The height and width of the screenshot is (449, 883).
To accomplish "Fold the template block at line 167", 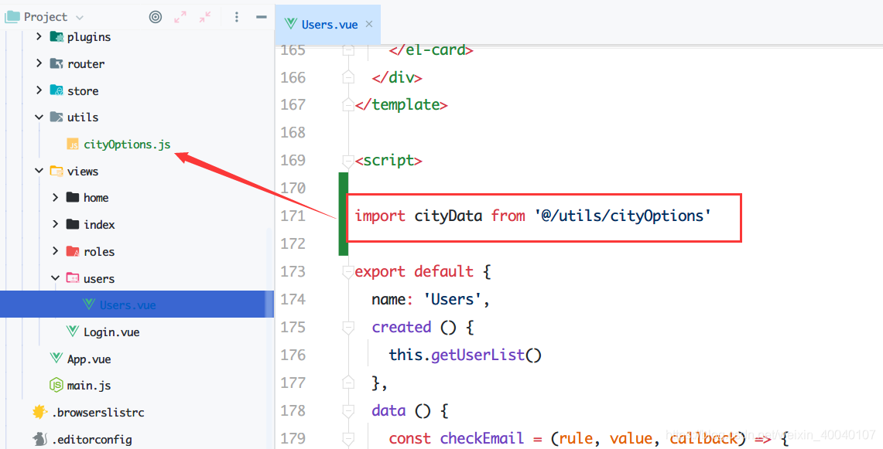I will [x=348, y=104].
